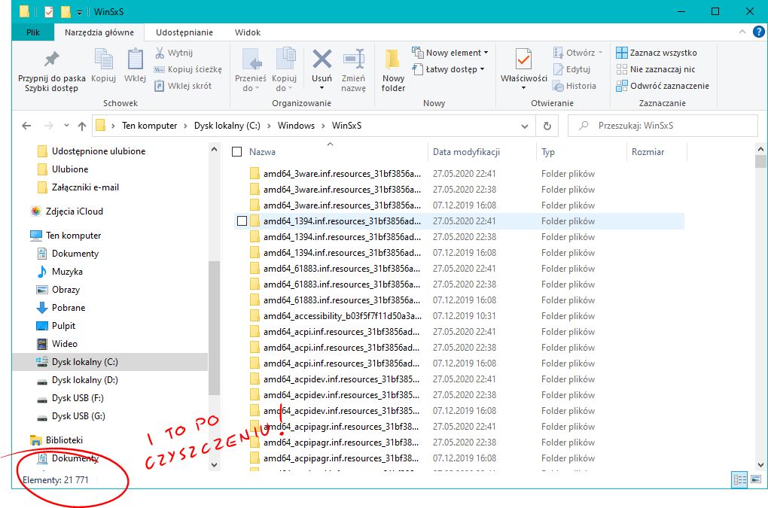Create a Nowy folder
Screen dimensions: 768x508
click(x=392, y=68)
